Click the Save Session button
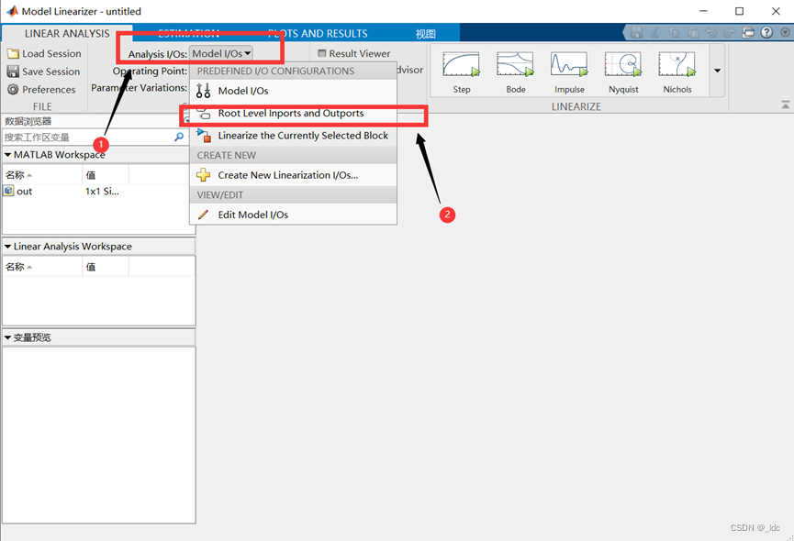 click(43, 72)
